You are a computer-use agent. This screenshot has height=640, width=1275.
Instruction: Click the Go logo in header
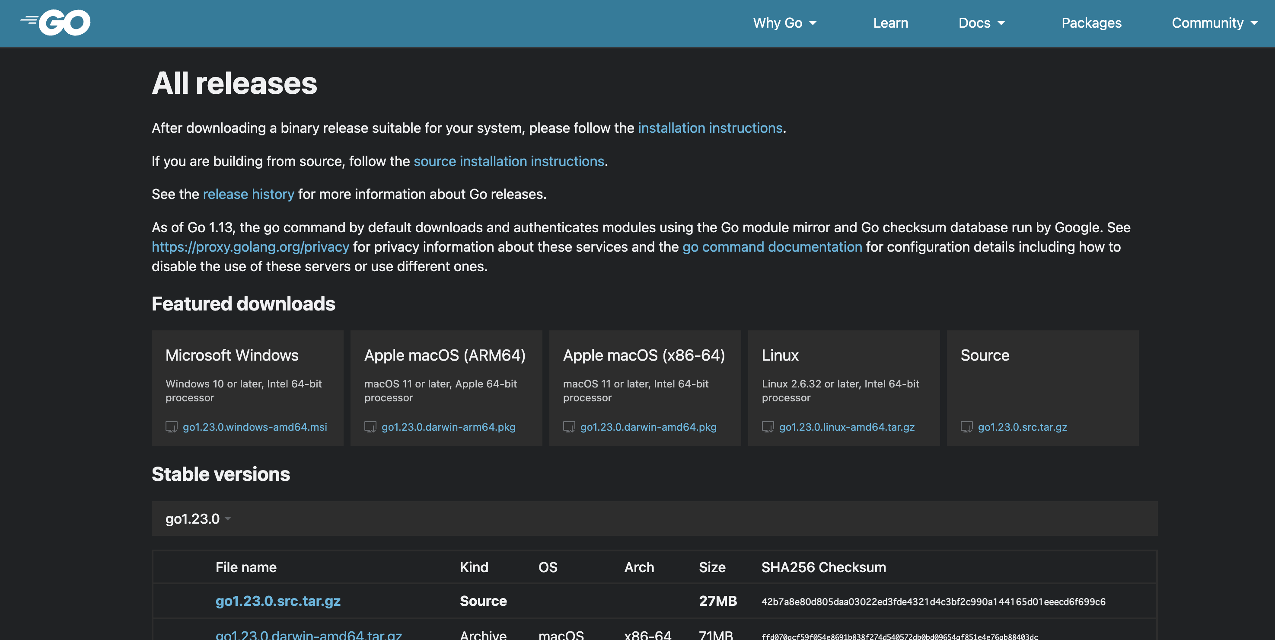(55, 22)
